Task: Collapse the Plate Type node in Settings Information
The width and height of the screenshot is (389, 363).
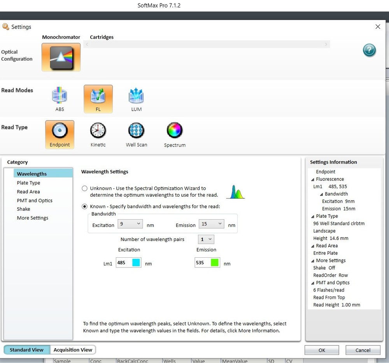Action: pyautogui.click(x=313, y=216)
